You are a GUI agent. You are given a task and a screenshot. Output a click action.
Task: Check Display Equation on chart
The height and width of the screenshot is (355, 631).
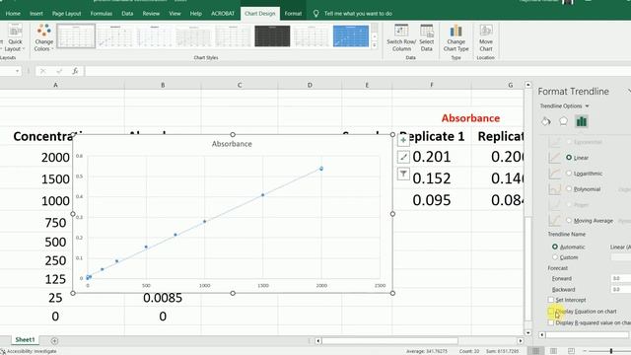coord(550,312)
